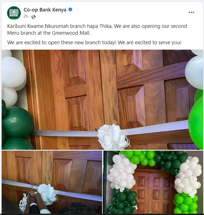Screen dimensions: 204x215
Task: Click the blue verified badge
Action: (x=70, y=10)
